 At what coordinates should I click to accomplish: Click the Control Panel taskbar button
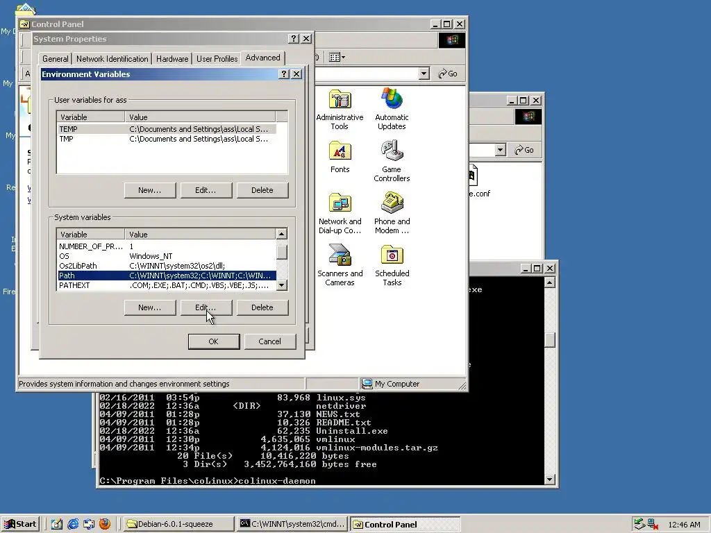[405, 524]
